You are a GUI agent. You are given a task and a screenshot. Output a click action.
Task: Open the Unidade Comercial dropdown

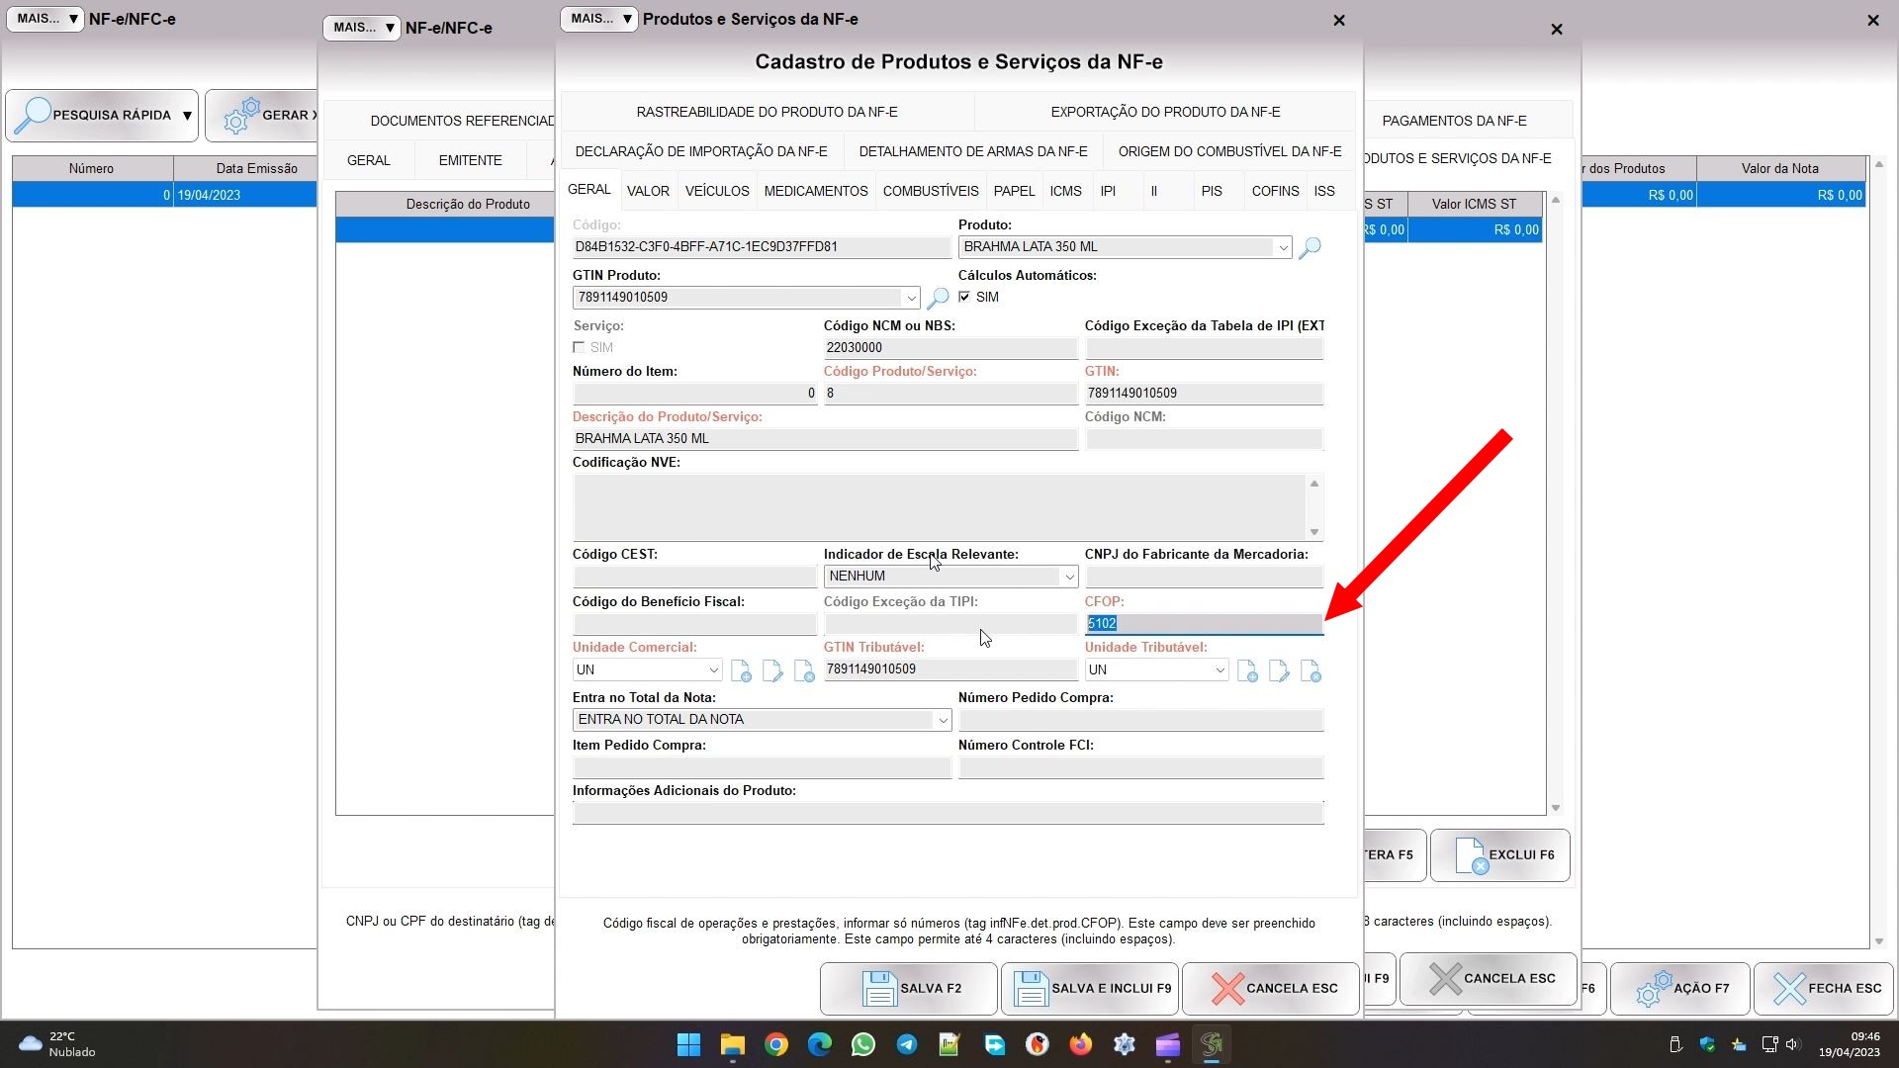[712, 670]
